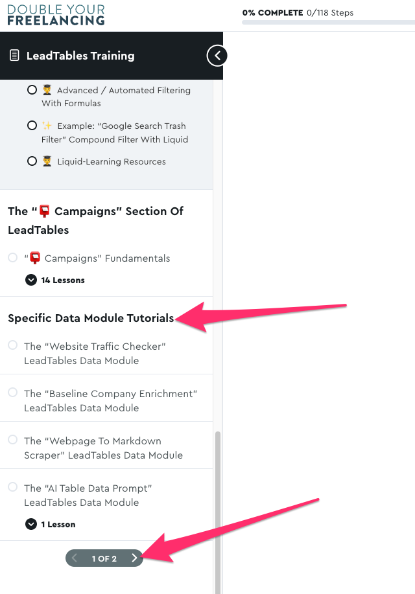
Task: Click the sparkles emoji beside Google Search example
Action: point(47,126)
